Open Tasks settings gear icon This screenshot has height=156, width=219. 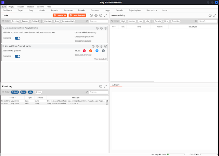pos(96,15)
